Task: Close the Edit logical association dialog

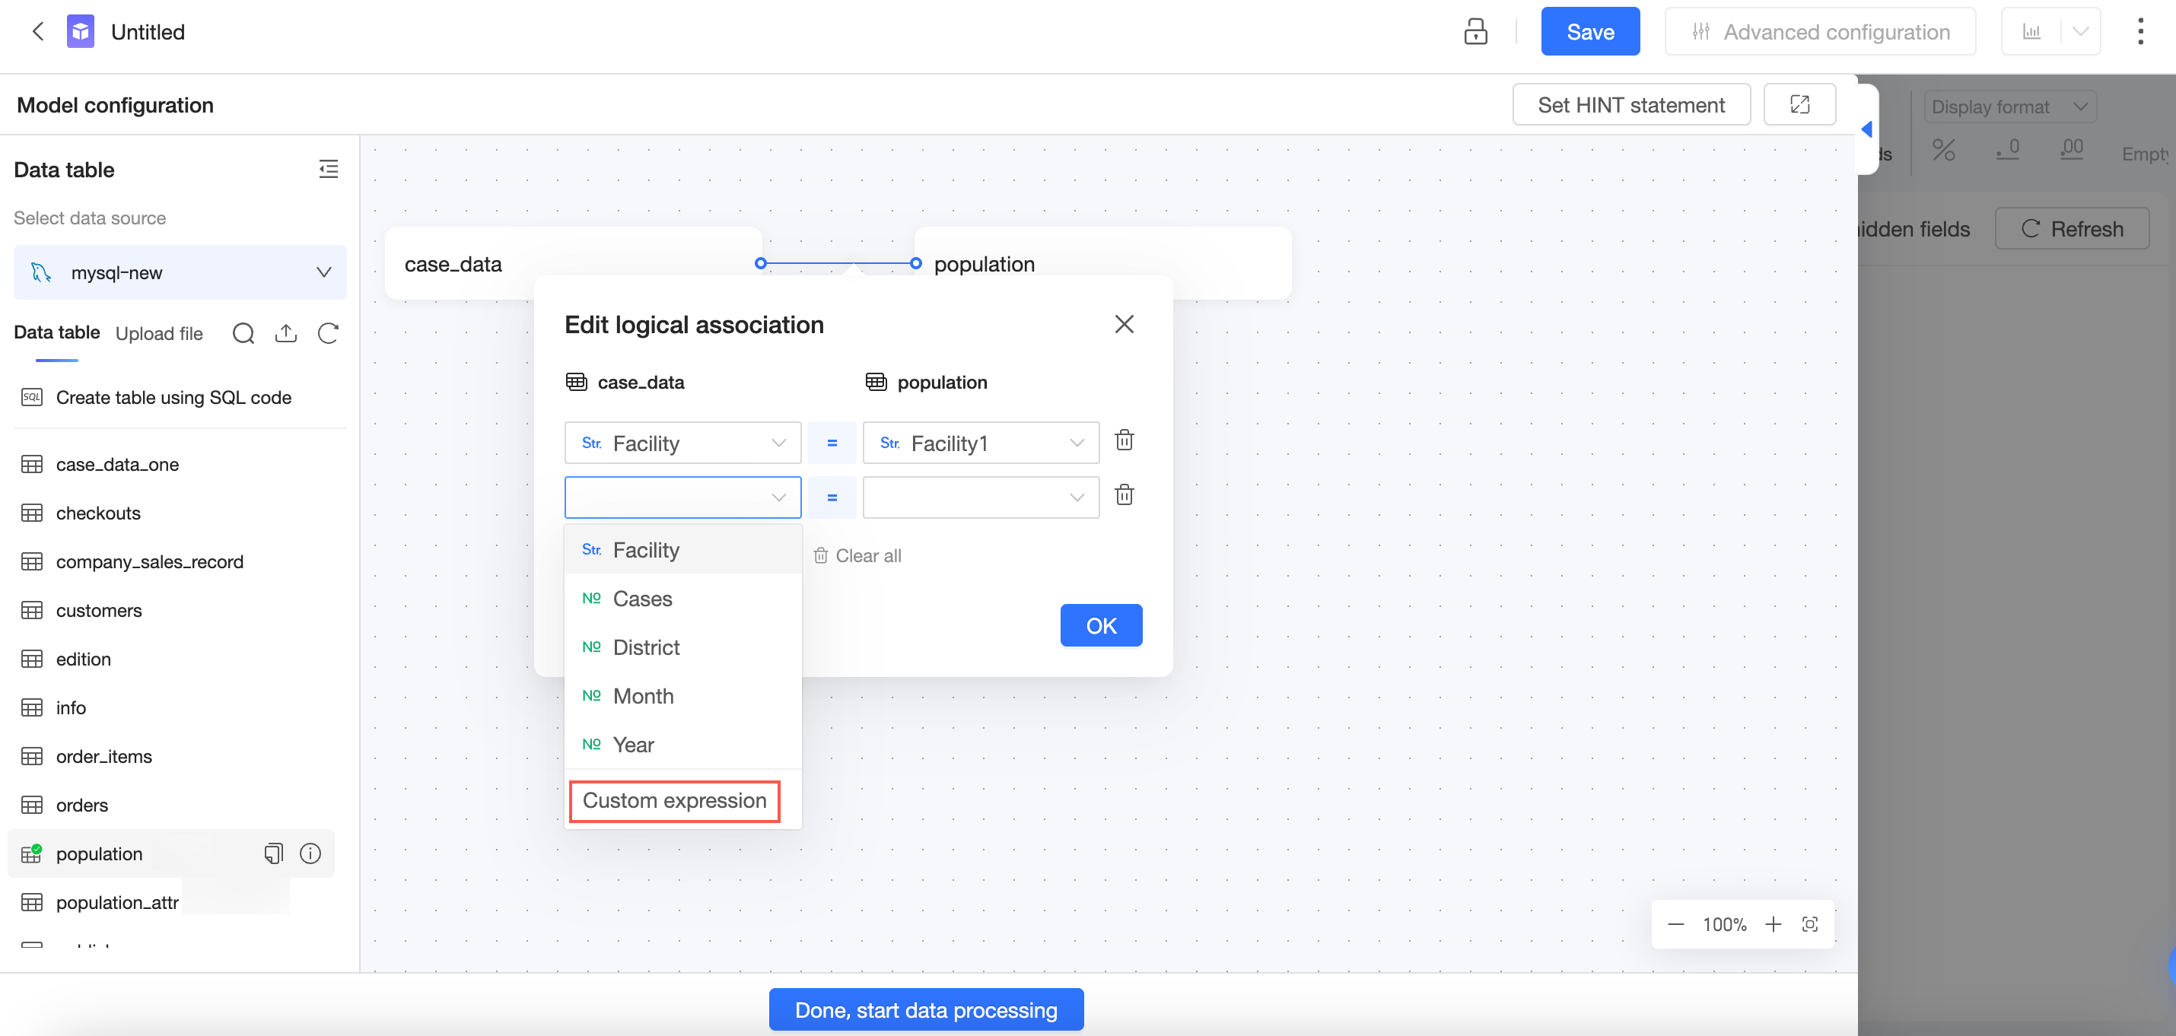Action: click(1124, 324)
